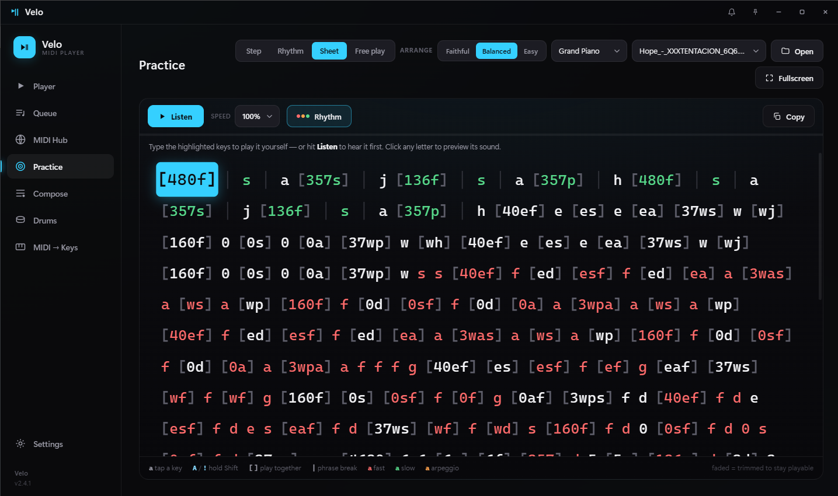Image resolution: width=838 pixels, height=496 pixels.
Task: Click the v2.4.1 version label
Action: (23, 483)
